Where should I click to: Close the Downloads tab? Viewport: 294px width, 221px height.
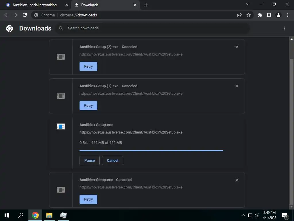click(x=135, y=5)
